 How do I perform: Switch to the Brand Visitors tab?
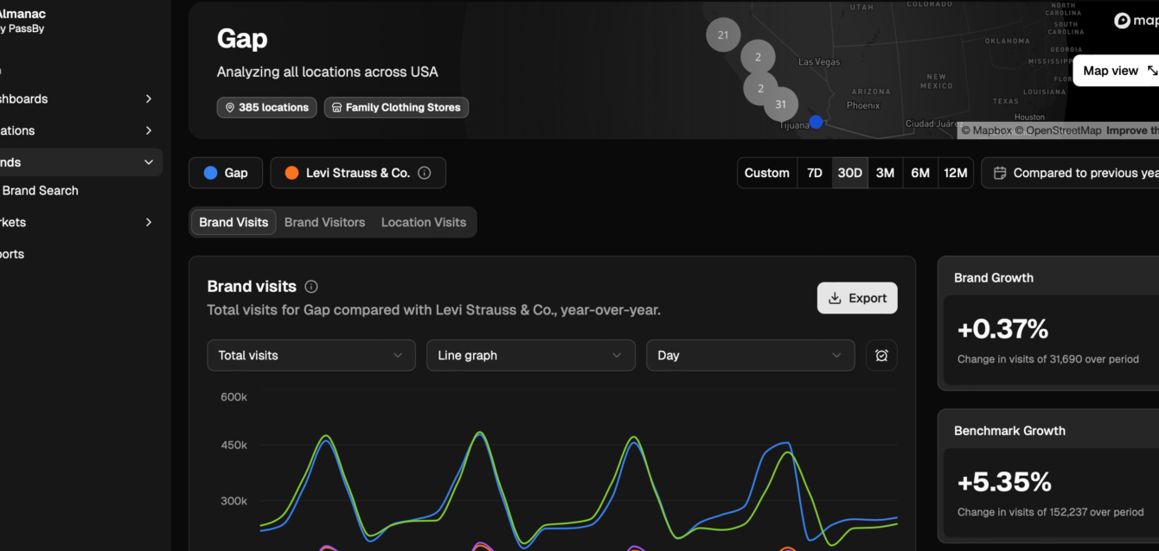click(x=324, y=222)
